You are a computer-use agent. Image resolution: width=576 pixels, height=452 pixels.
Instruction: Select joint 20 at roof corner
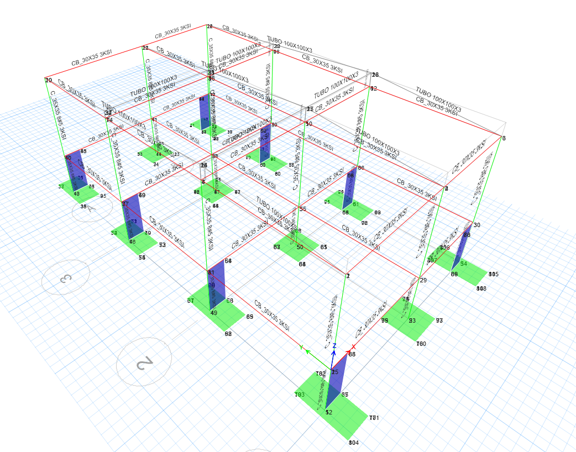point(49,80)
